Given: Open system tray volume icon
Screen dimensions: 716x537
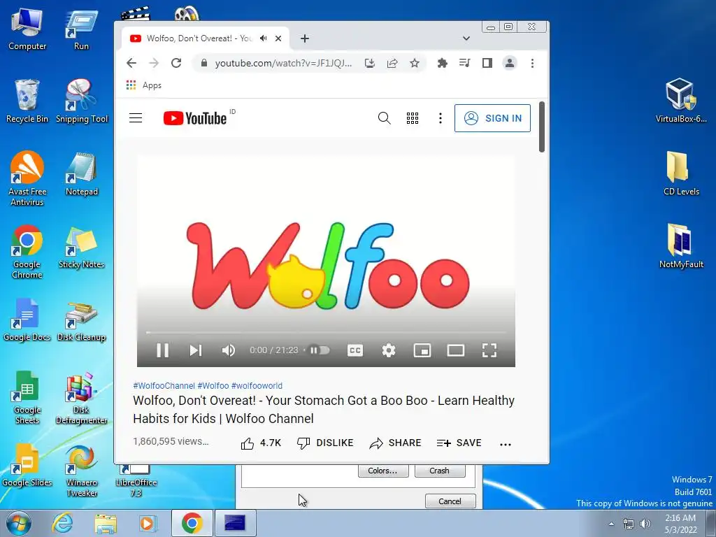Looking at the screenshot, I should pos(645,524).
